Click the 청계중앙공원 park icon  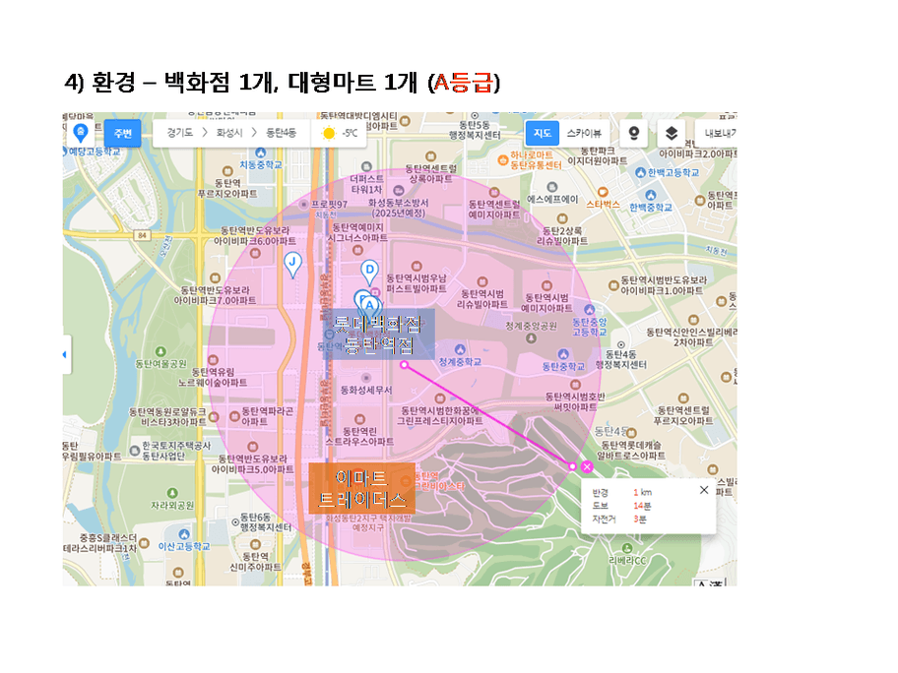pos(531,337)
